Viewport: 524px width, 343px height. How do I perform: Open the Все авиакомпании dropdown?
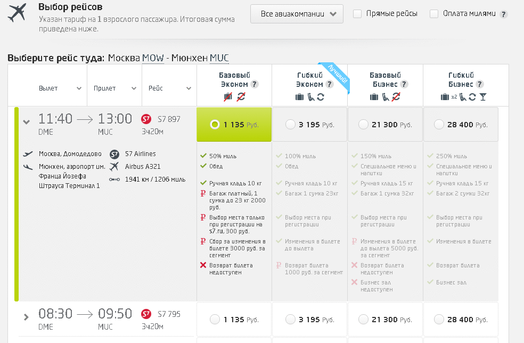297,14
